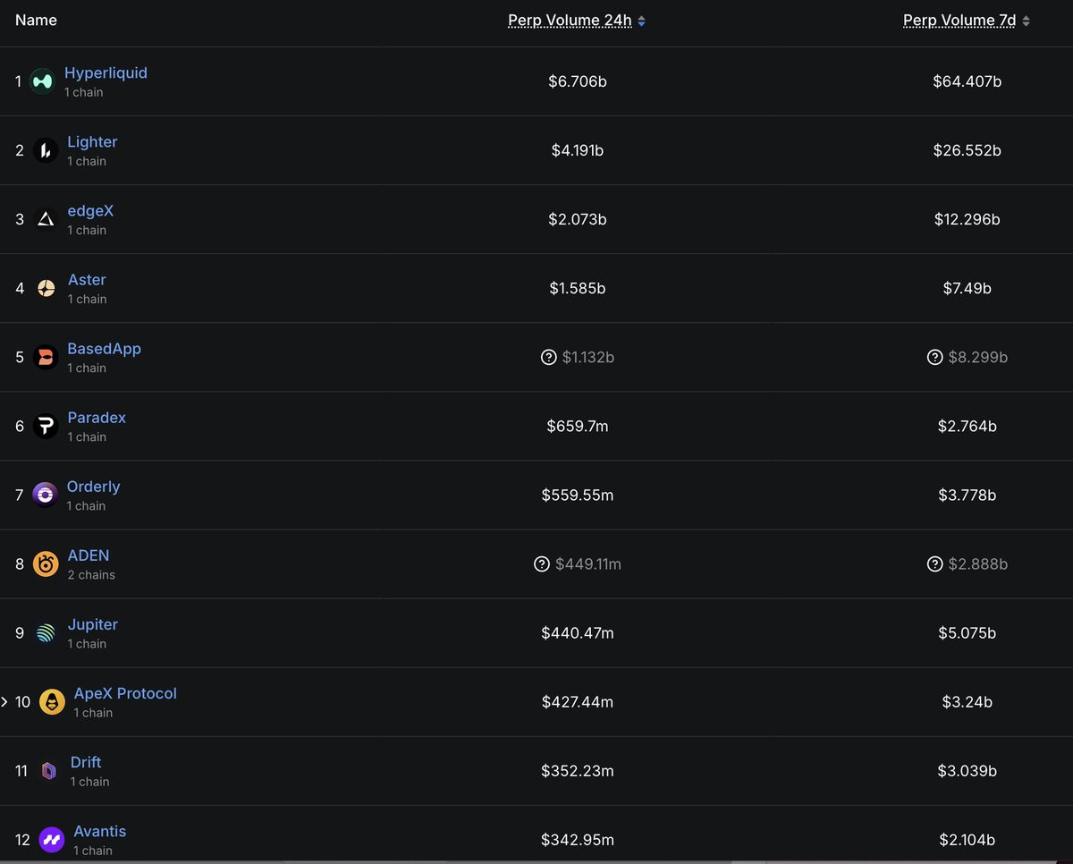Select edgeX 24h volume $2.073b
The width and height of the screenshot is (1073, 864).
point(578,219)
